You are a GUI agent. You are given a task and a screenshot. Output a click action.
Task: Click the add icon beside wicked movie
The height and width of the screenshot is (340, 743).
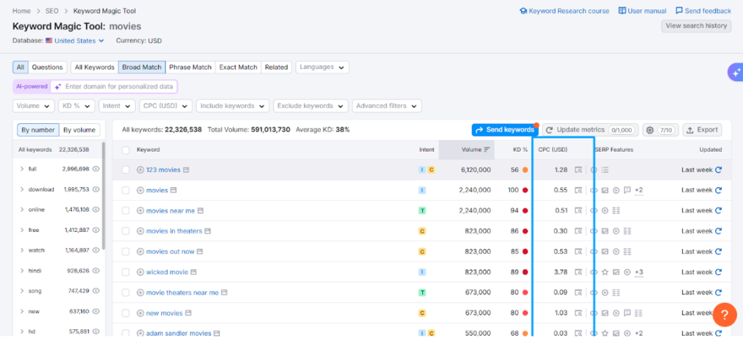click(140, 273)
